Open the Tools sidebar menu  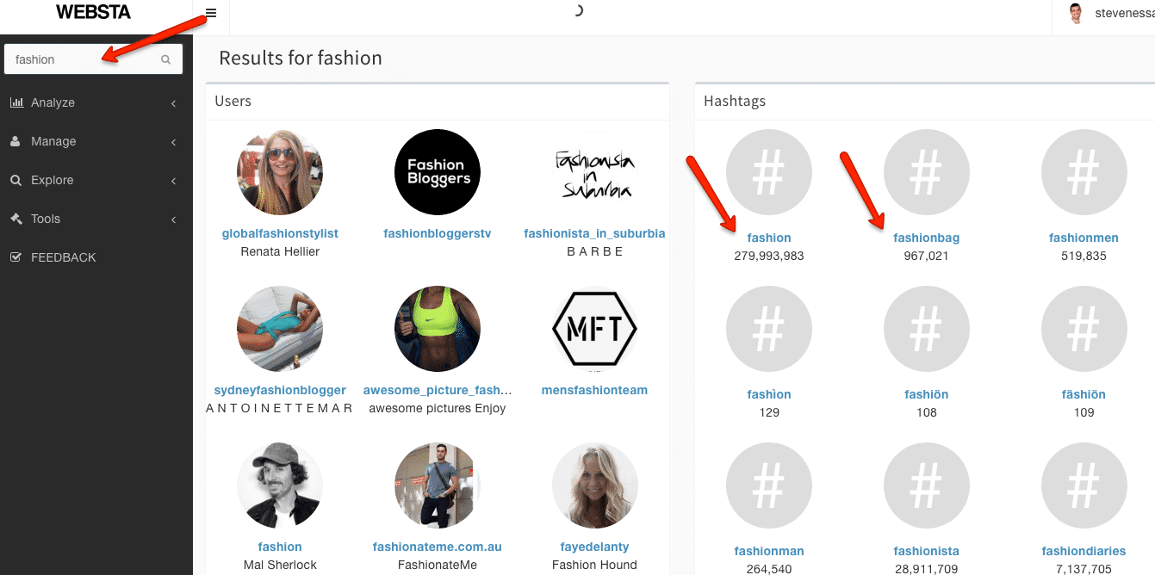tap(96, 219)
